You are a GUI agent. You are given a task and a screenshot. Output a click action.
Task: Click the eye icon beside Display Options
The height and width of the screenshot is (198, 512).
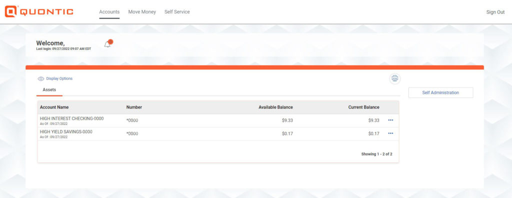41,78
